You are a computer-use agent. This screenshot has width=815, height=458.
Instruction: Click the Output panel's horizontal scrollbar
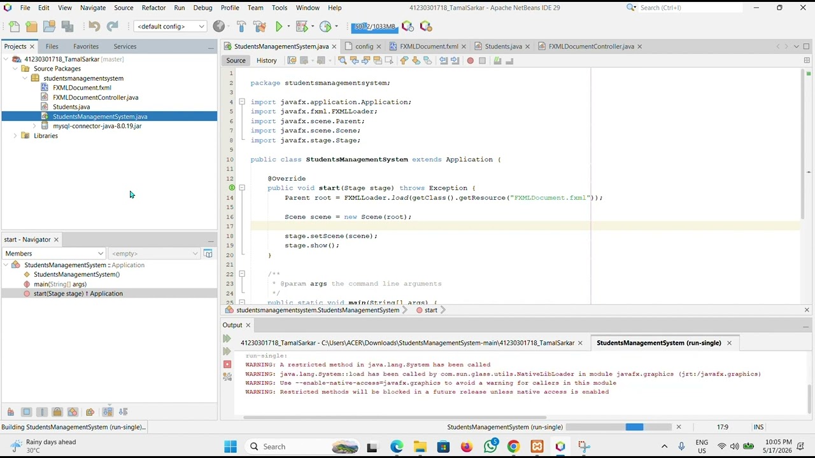[394, 418]
